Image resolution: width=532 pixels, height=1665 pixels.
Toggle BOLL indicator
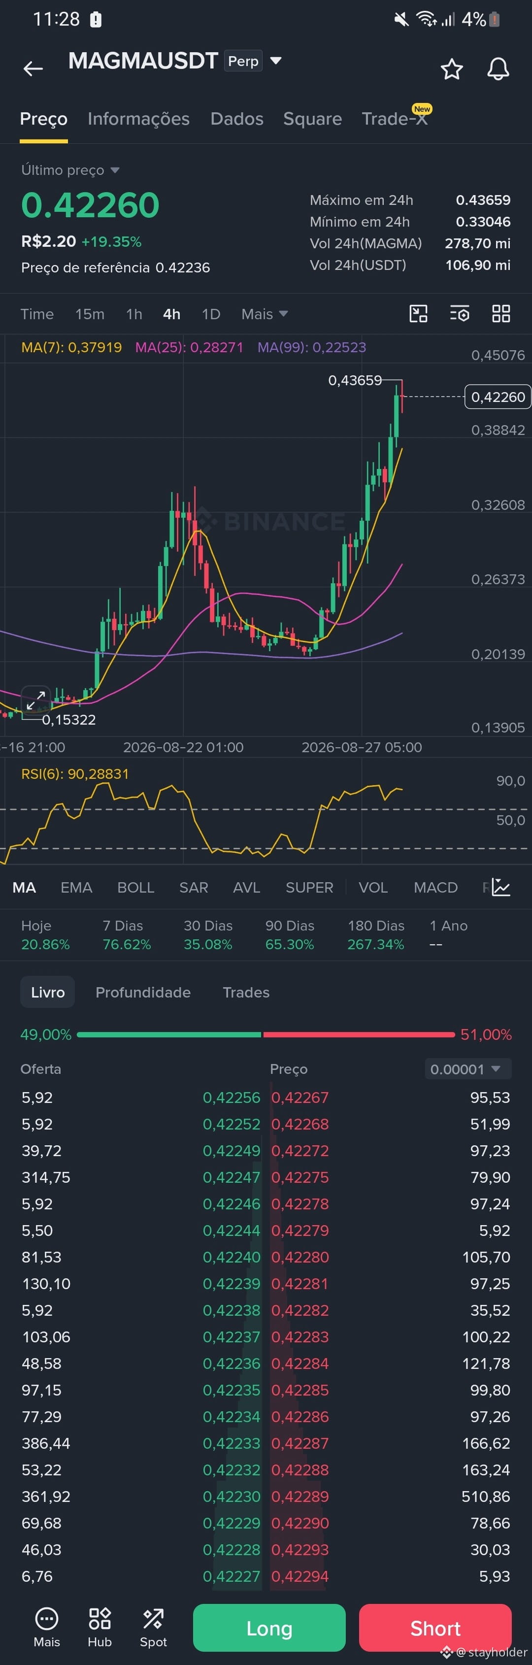pyautogui.click(x=136, y=888)
